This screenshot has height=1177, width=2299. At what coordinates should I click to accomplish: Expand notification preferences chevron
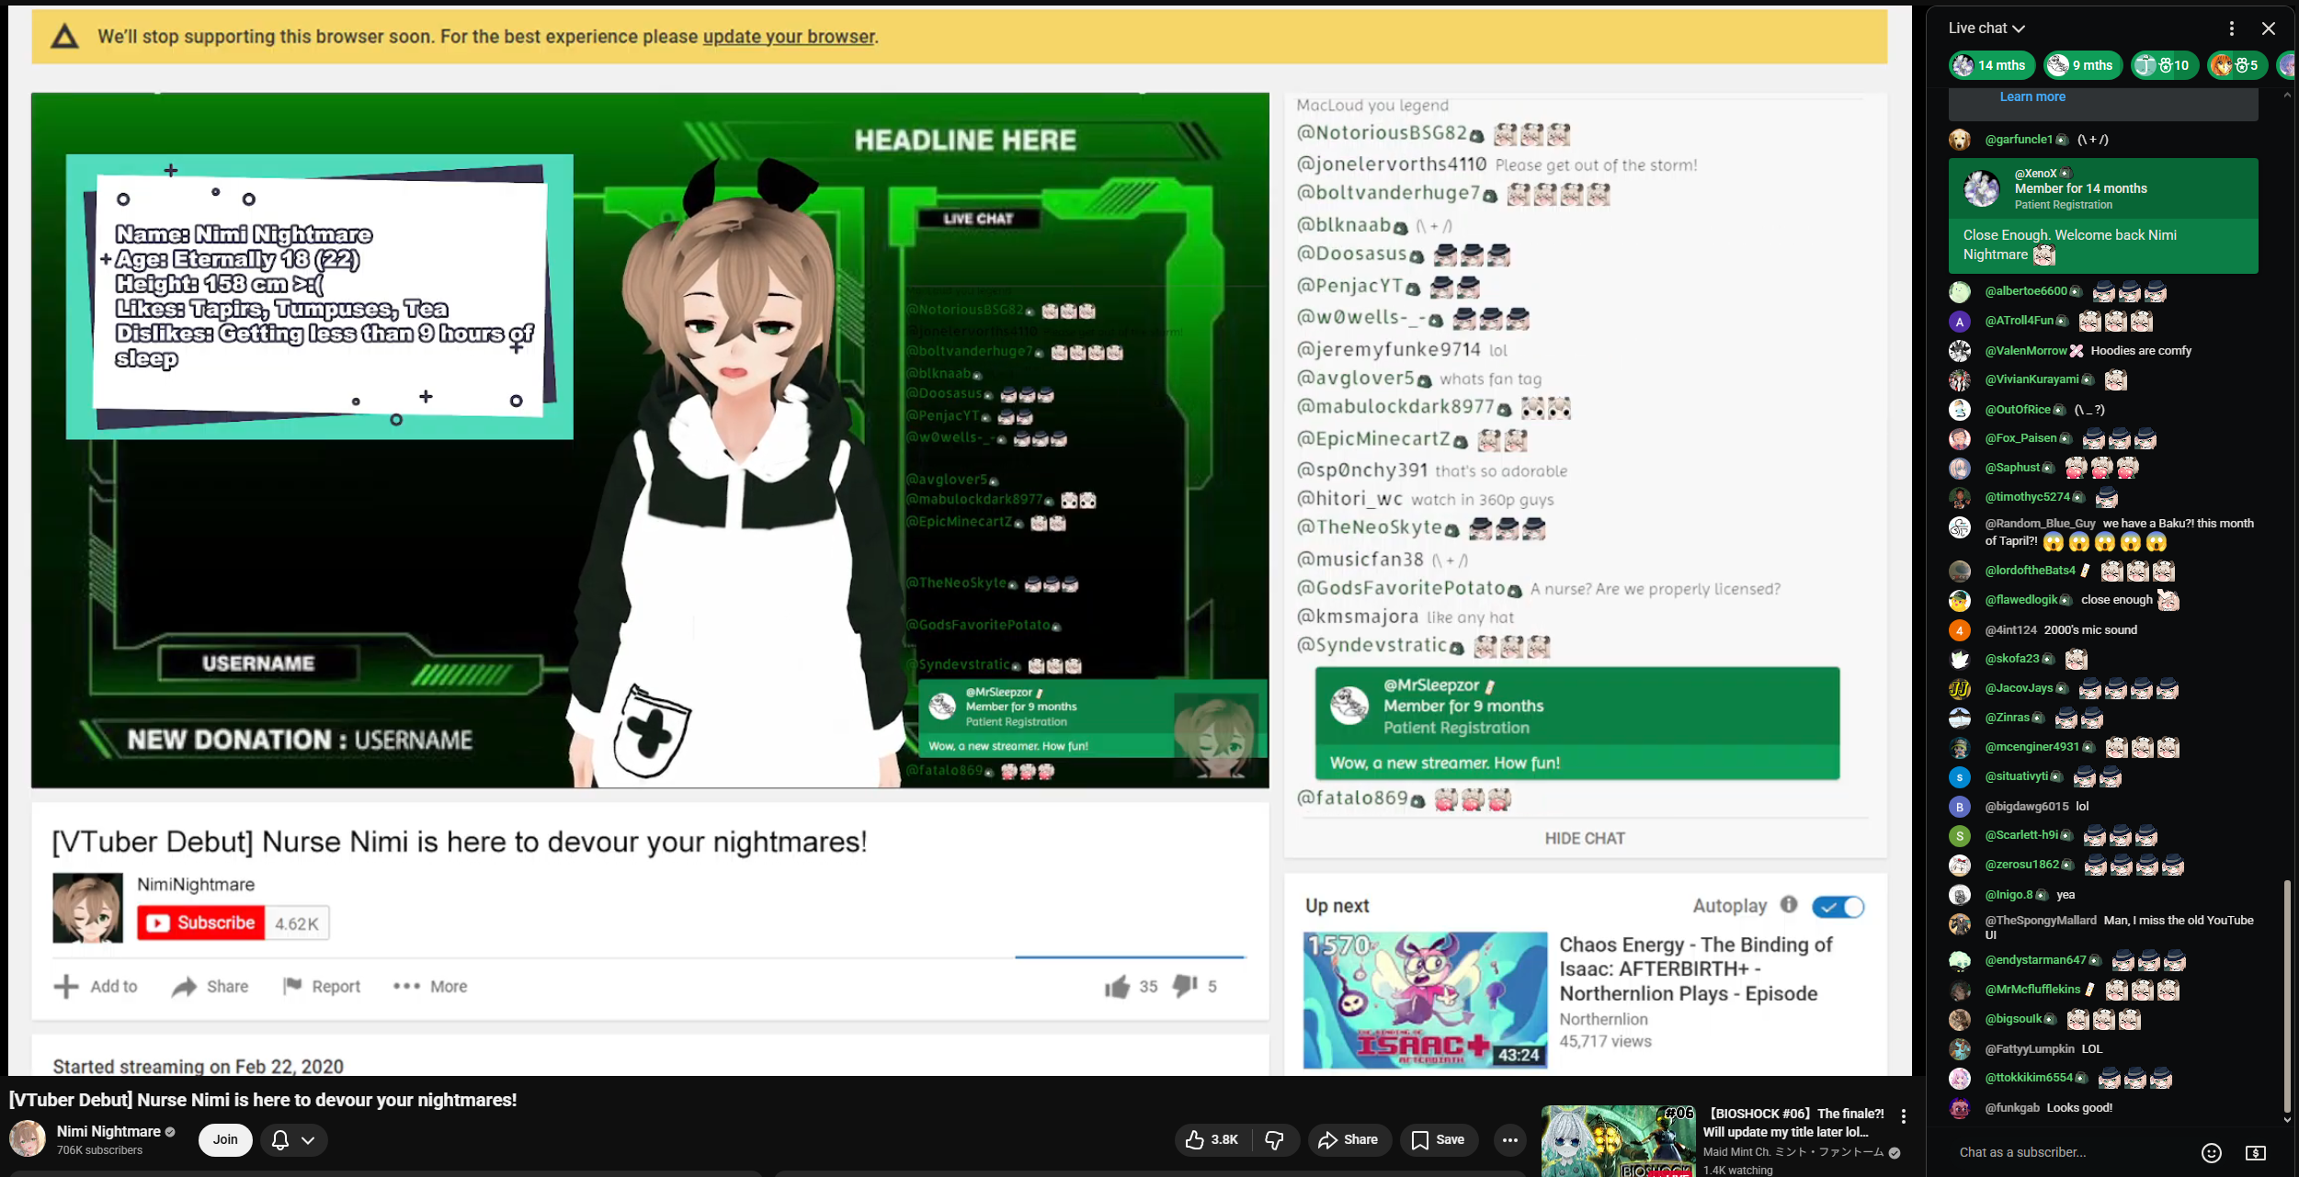click(308, 1139)
